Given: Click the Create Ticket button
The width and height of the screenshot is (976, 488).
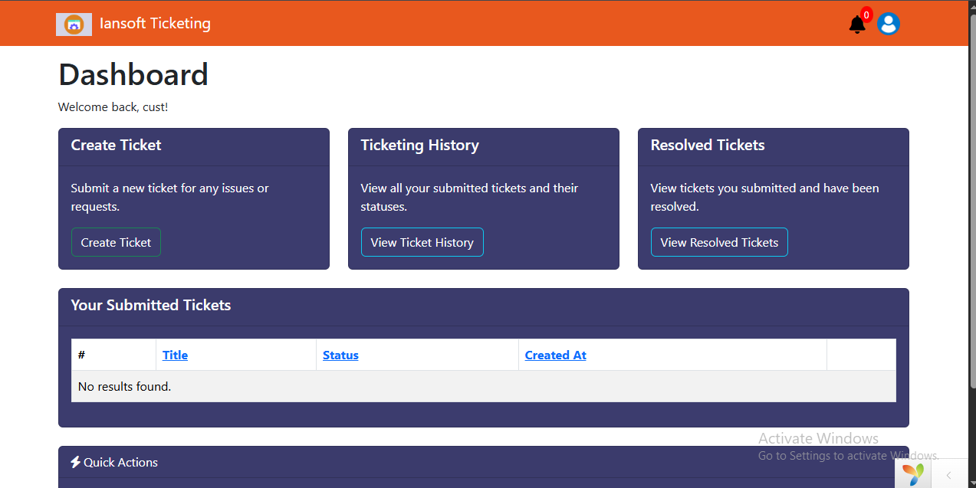Looking at the screenshot, I should coord(116,242).
